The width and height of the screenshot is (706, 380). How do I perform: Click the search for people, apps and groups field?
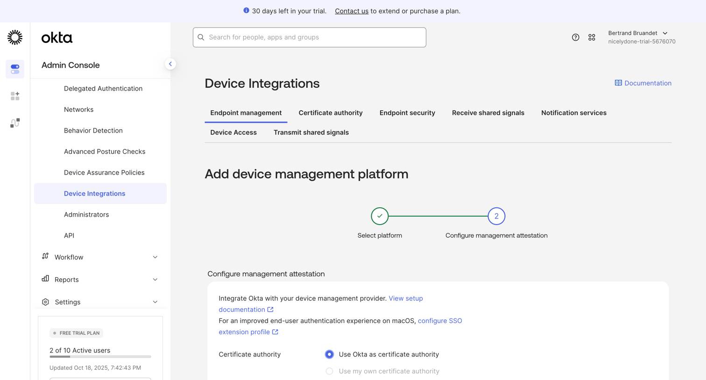[310, 37]
